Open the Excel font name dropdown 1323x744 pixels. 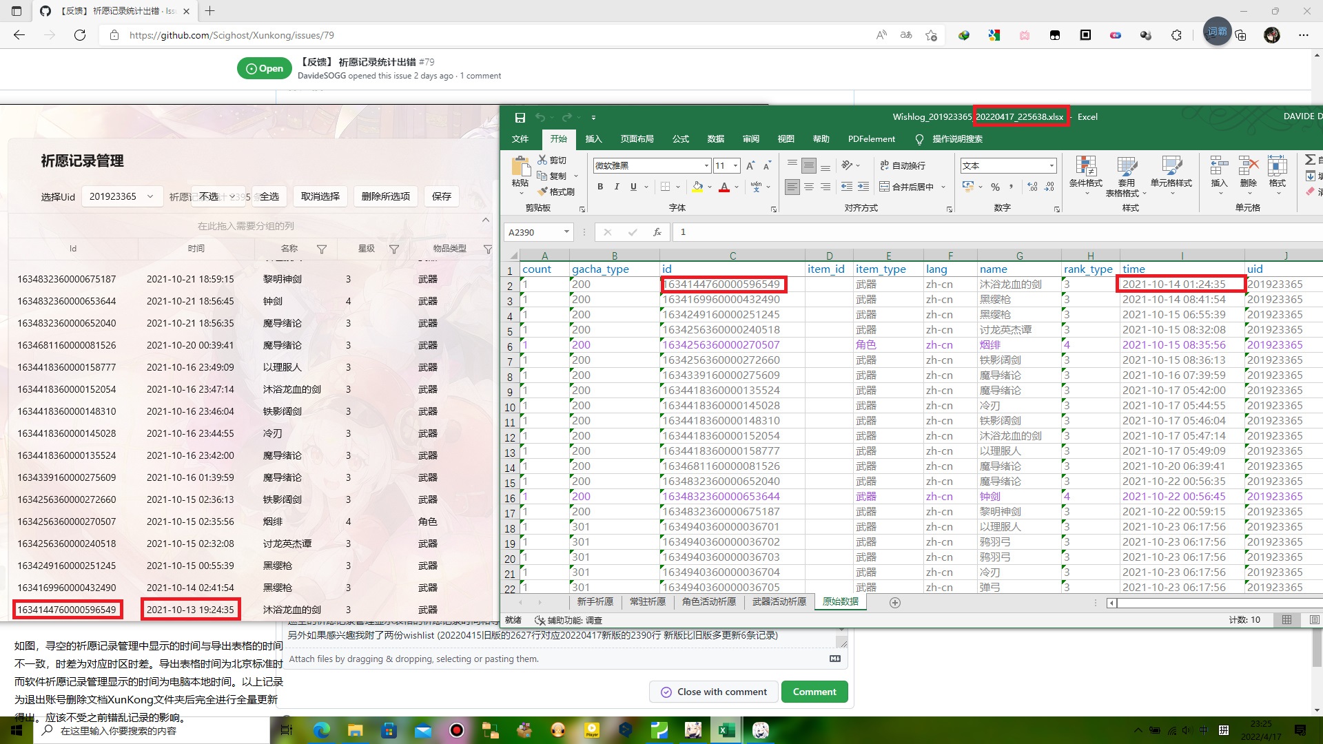tap(706, 165)
